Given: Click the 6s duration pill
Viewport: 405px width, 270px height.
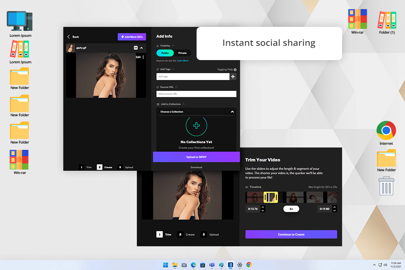Looking at the screenshot, I should tap(291, 209).
